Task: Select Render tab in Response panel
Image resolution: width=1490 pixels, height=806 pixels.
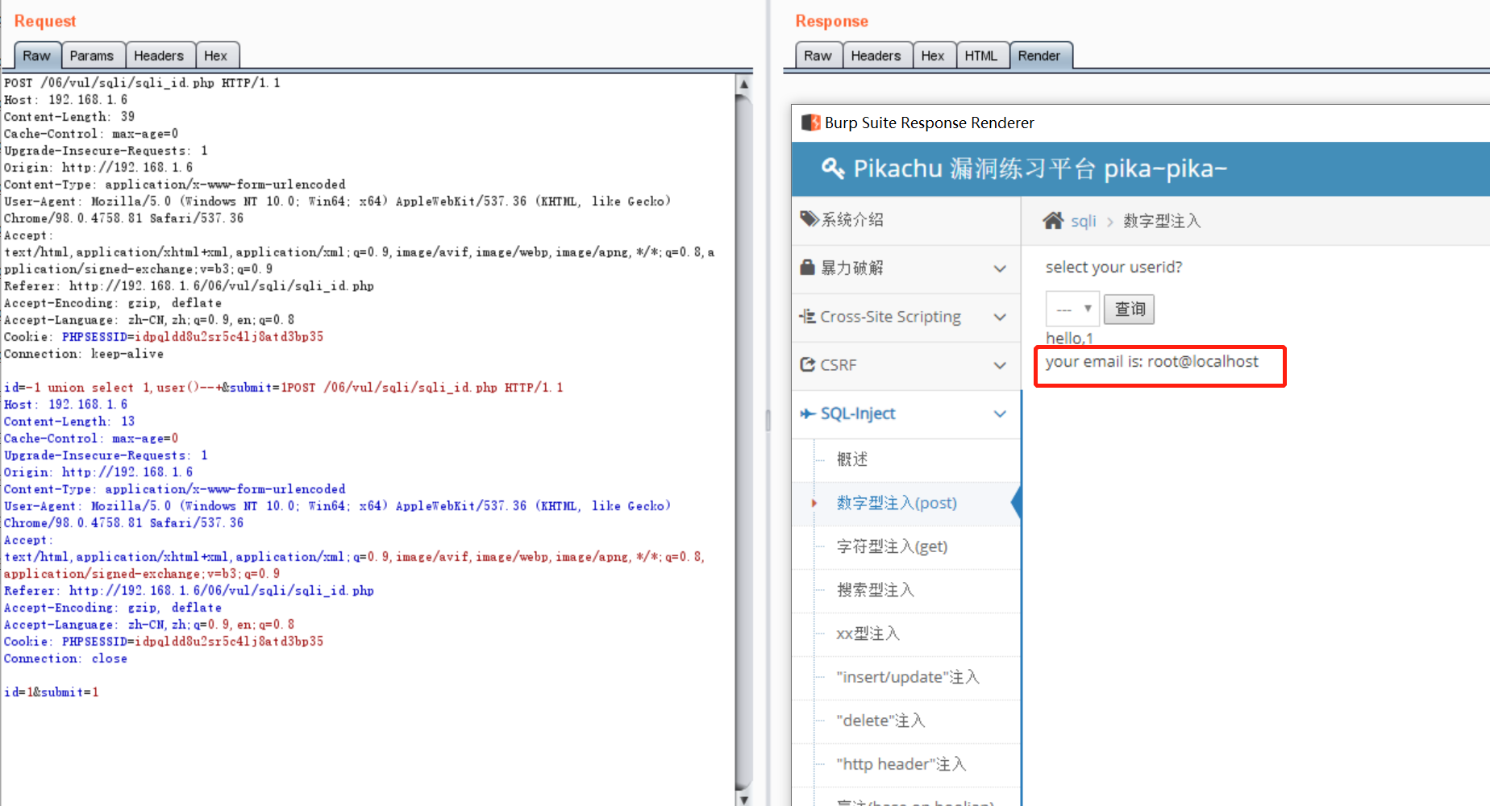Action: point(1039,56)
